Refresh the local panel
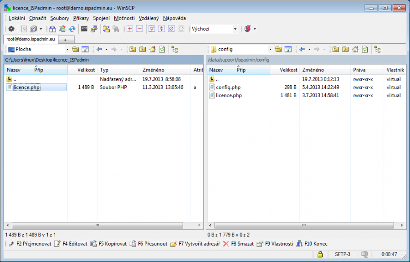The image size is (410, 262). tap(162, 49)
